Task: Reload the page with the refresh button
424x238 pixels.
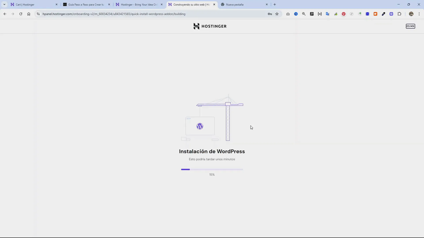Action: [x=21, y=14]
